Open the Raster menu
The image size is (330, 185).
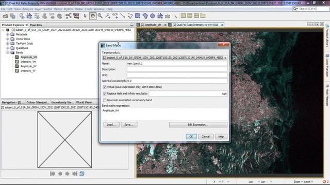(58, 9)
